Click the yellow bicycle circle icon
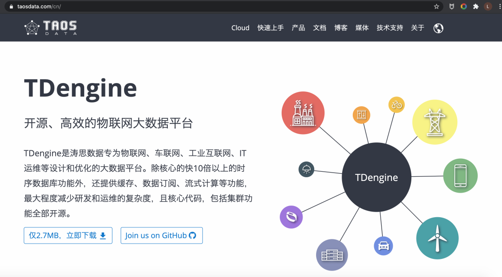Image resolution: width=502 pixels, height=277 pixels. point(396,104)
